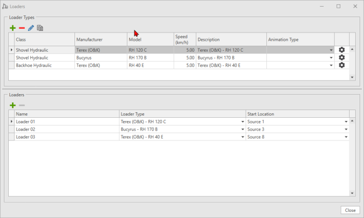Screen dimensions: 364x218
Task: Select Terex (O&K) manufacturer in RH 40 E row
Action: coord(101,66)
